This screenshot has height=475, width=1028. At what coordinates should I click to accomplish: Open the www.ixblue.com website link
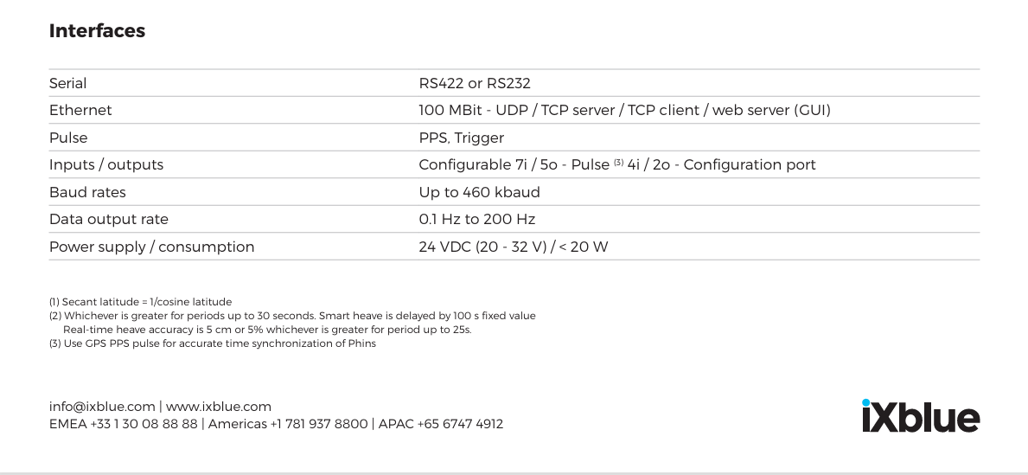click(x=219, y=407)
